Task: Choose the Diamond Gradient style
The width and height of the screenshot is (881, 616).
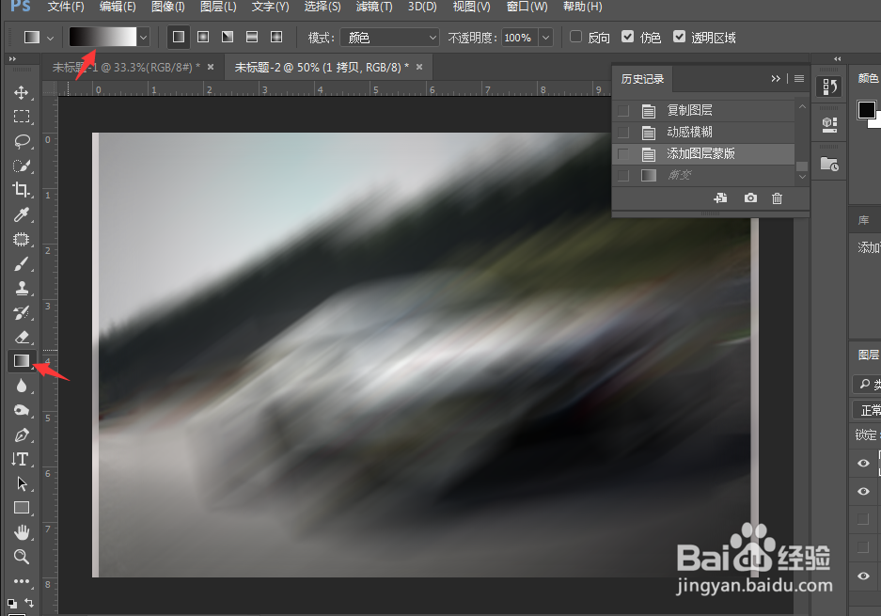Action: click(x=276, y=37)
